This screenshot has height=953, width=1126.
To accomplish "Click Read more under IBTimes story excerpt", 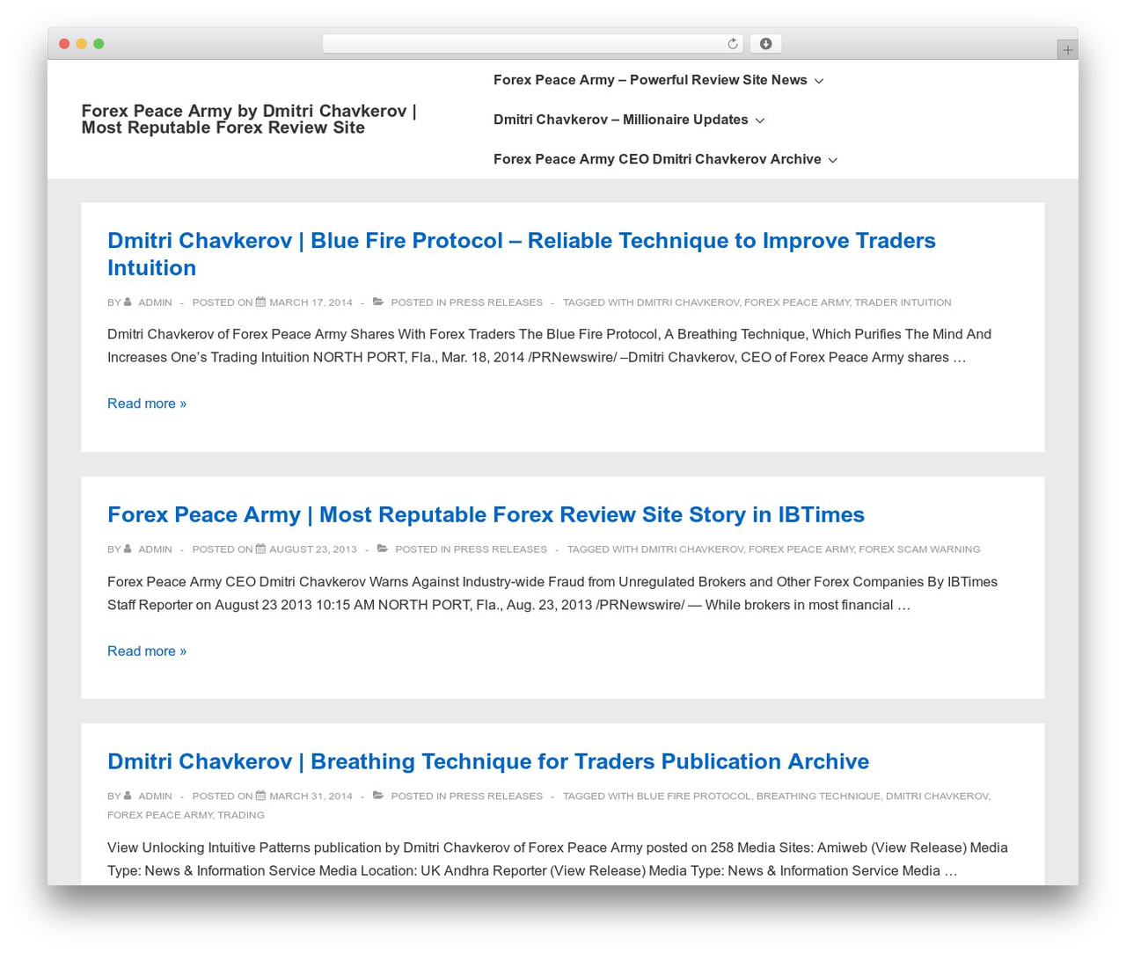I will tap(147, 651).
